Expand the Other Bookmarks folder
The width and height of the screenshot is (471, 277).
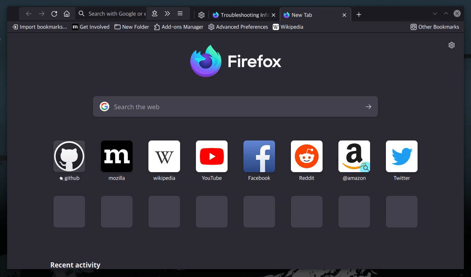pos(435,27)
